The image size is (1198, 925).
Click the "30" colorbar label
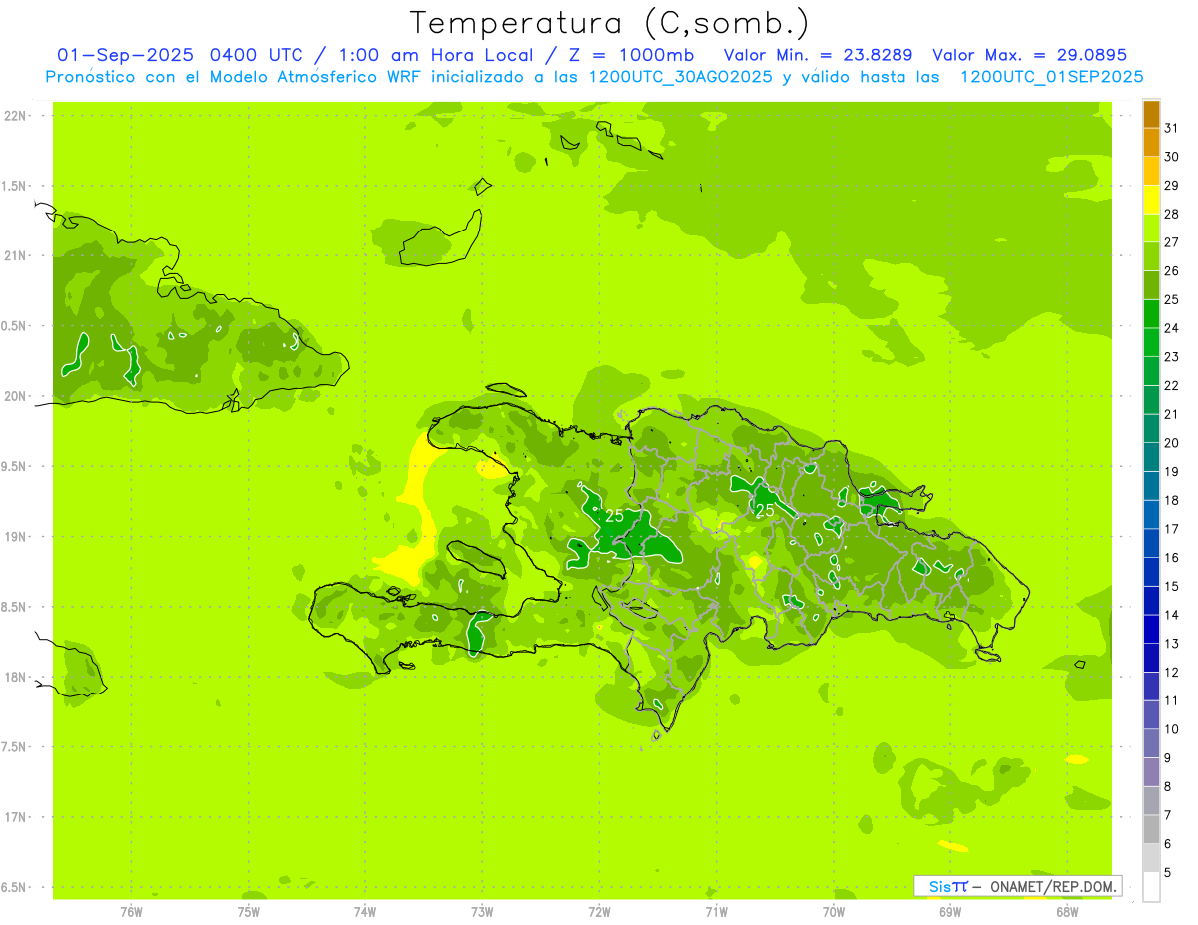pos(1171,157)
